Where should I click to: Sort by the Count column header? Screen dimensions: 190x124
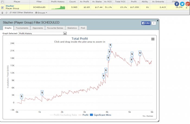coord(72,2)
